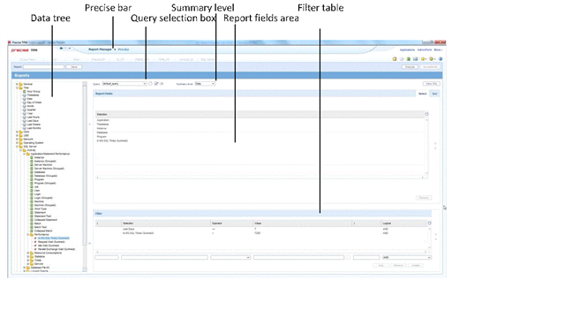Click the Execute button
The image size is (565, 318).
click(x=410, y=67)
